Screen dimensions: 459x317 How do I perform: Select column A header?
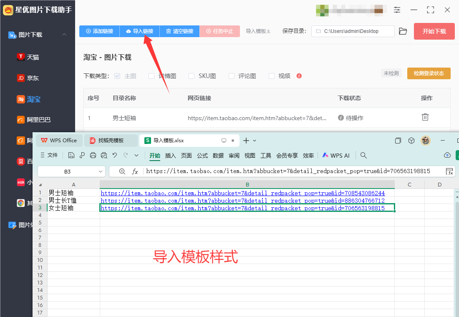[73, 184]
